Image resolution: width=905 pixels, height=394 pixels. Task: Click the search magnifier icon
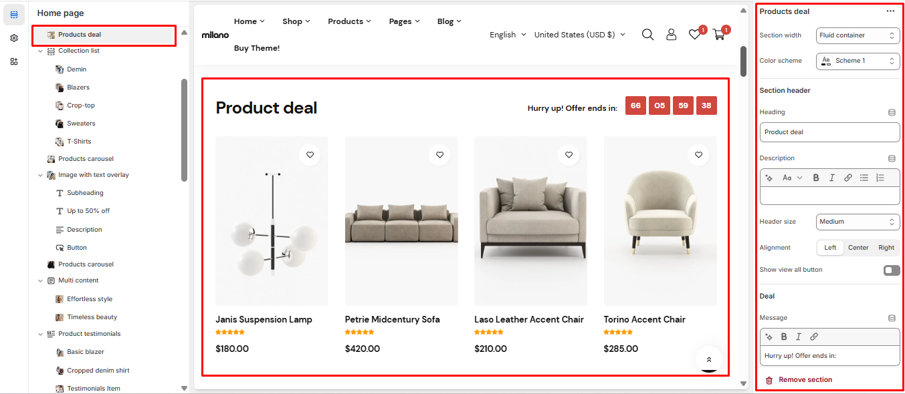(647, 35)
